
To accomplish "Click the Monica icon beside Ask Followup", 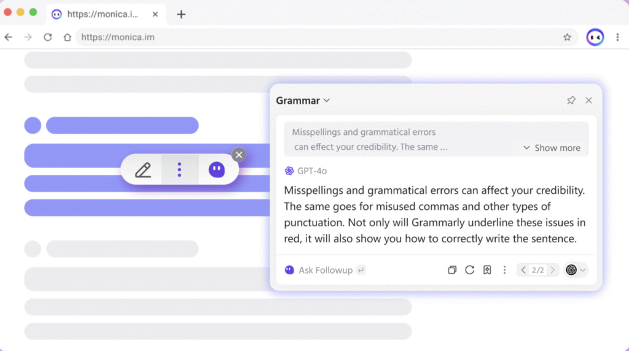I will (x=289, y=270).
